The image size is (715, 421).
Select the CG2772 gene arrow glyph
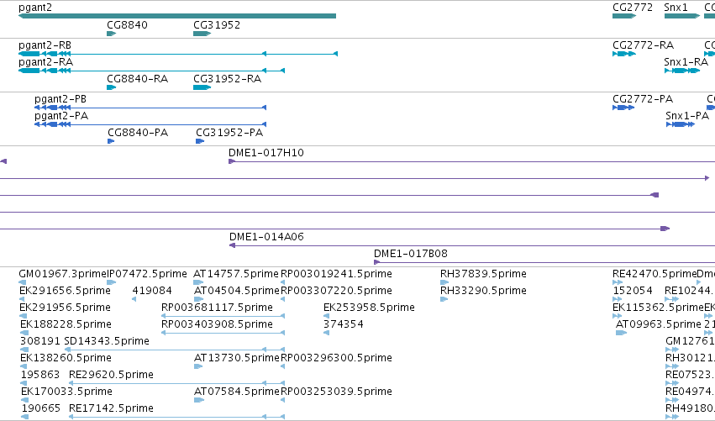623,16
